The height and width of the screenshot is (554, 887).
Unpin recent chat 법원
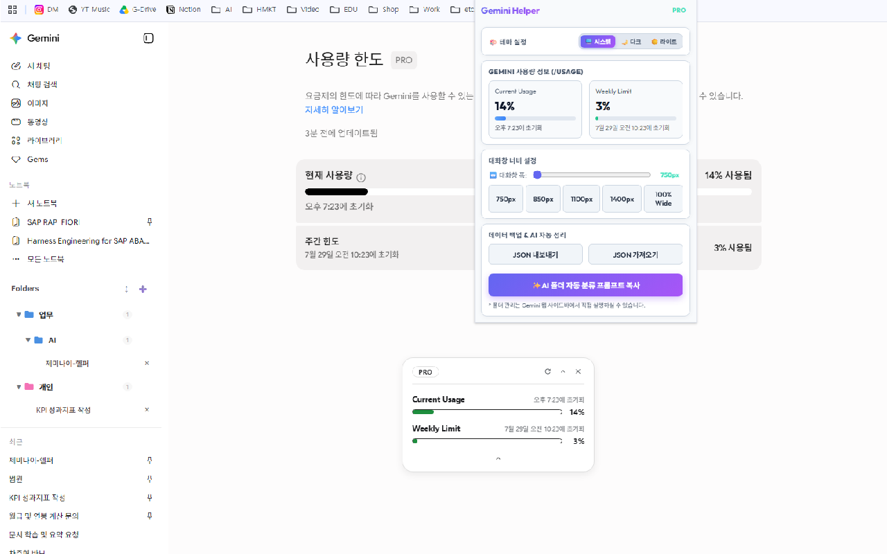[149, 479]
